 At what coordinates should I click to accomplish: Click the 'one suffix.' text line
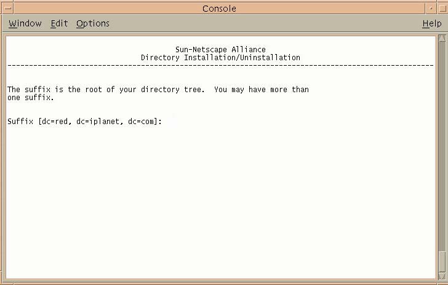31,98
